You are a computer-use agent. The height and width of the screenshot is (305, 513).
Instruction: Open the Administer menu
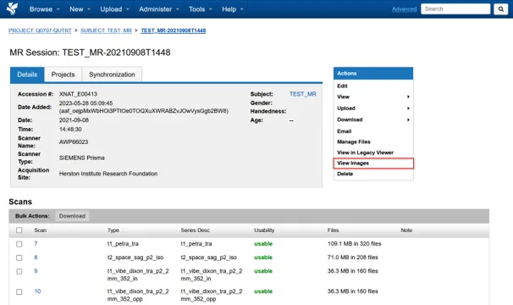pos(159,9)
